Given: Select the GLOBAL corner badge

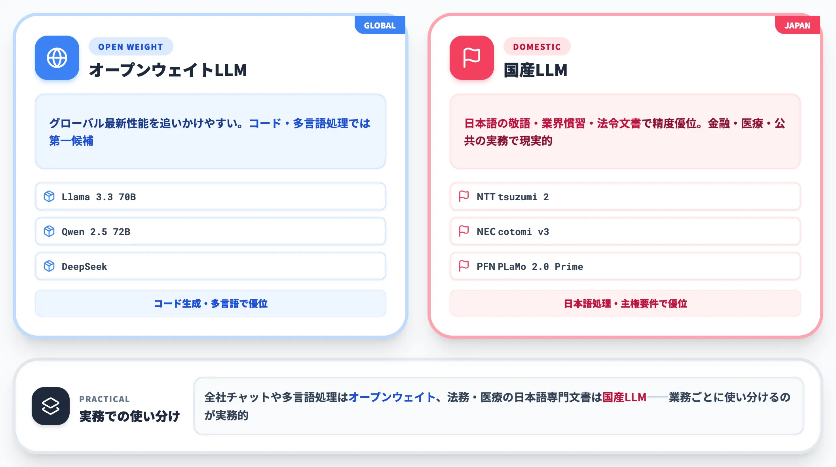Looking at the screenshot, I should point(380,25).
